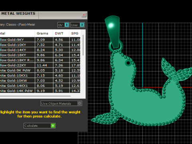
Task: Click grams value 8.06
Action: click(41, 86)
